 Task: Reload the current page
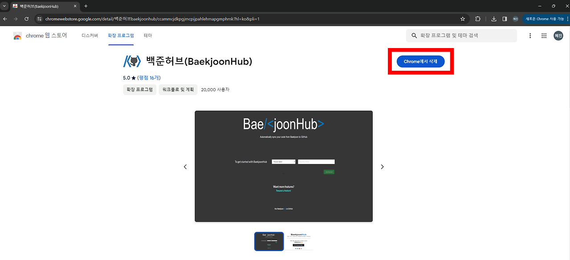click(27, 19)
